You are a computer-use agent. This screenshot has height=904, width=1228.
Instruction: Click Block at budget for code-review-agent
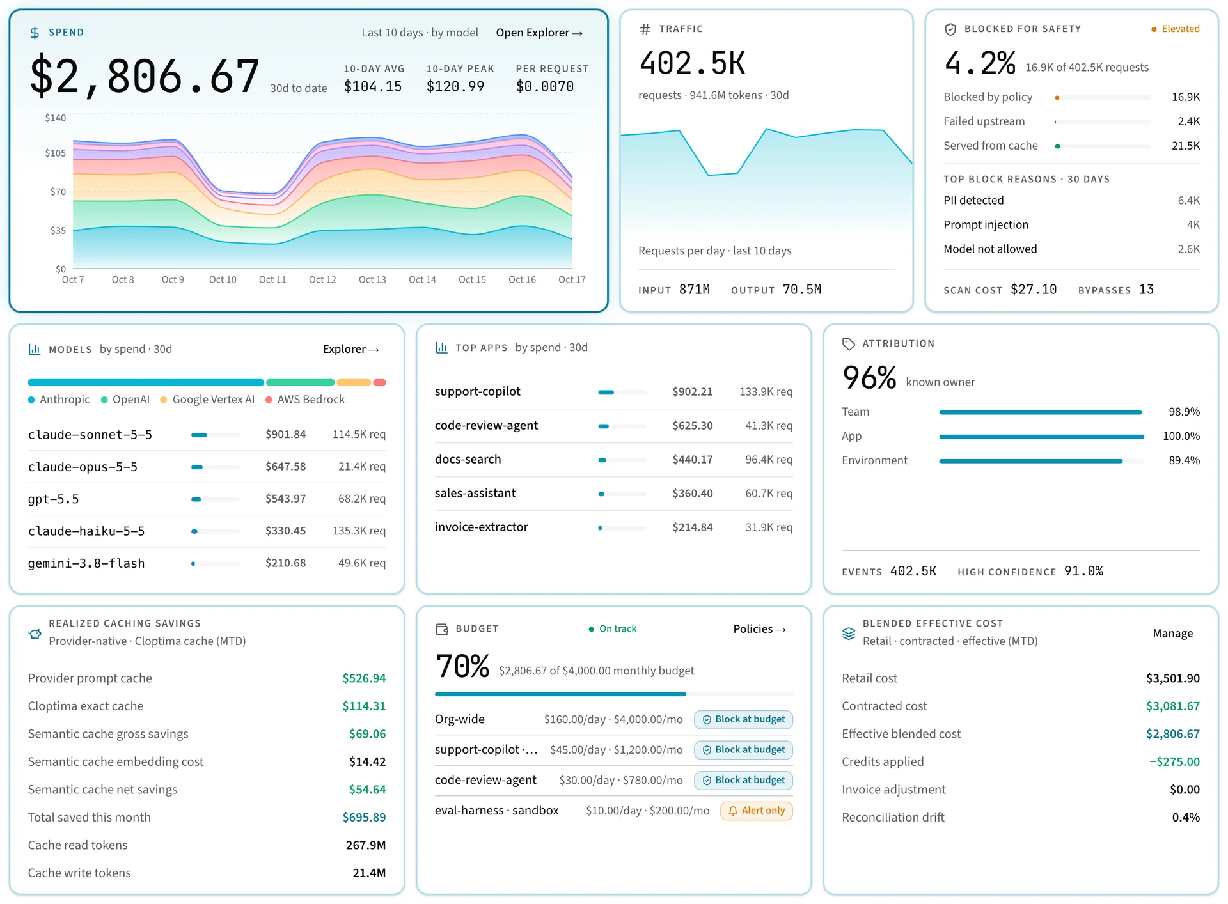743,781
